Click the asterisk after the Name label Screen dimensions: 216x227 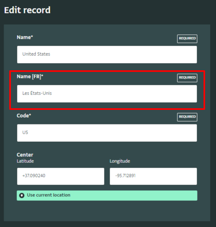coord(32,36)
